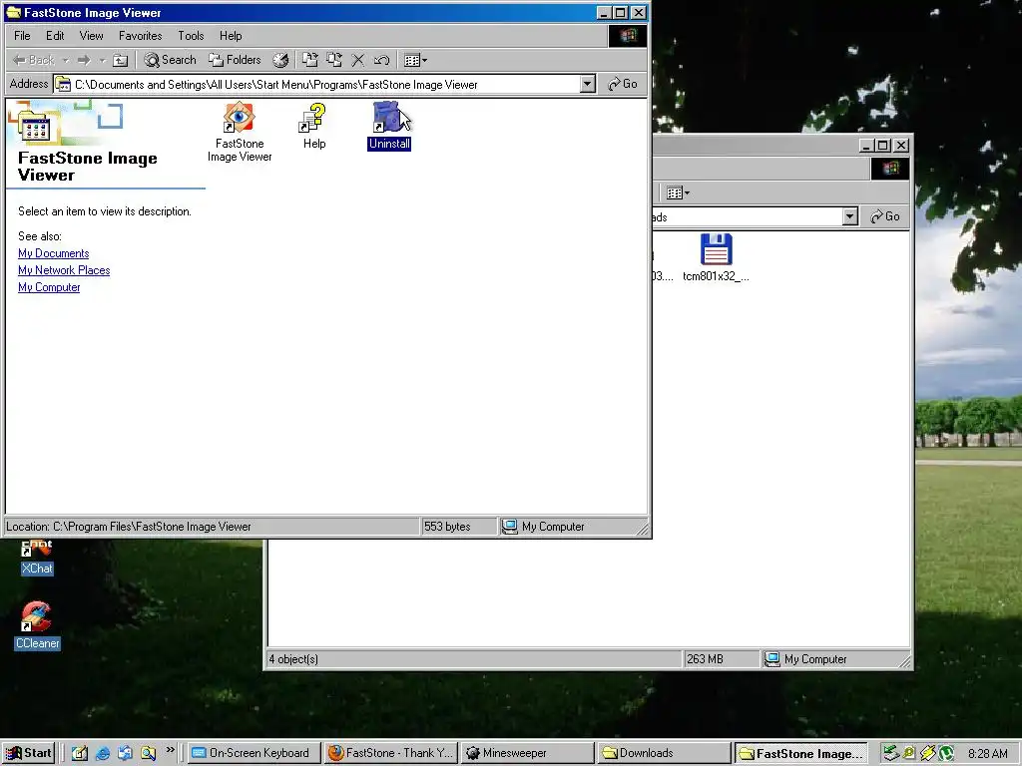Viewport: 1022px width, 766px height.
Task: Open Views dropdown in Downloads window
Action: click(678, 192)
